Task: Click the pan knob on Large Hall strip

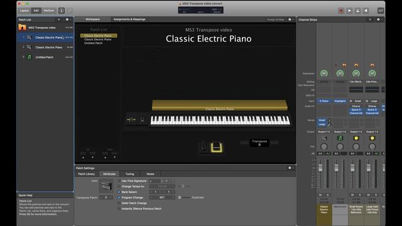Action: point(372,146)
